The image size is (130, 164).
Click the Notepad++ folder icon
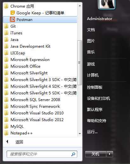click(x=6, y=133)
